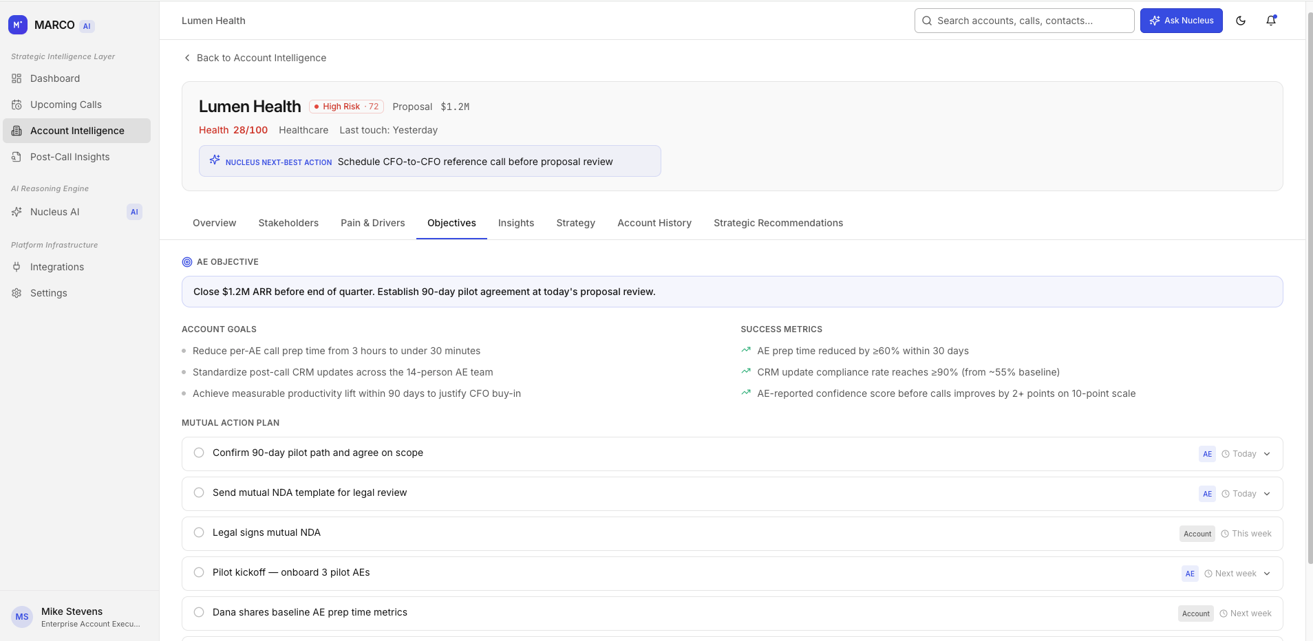This screenshot has width=1313, height=641.
Task: Expand the Pilot kickoff row chevron
Action: click(1267, 574)
